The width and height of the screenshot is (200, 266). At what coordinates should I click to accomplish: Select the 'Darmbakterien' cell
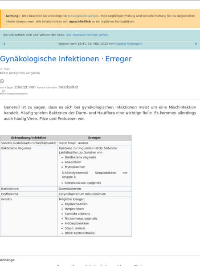(94, 189)
